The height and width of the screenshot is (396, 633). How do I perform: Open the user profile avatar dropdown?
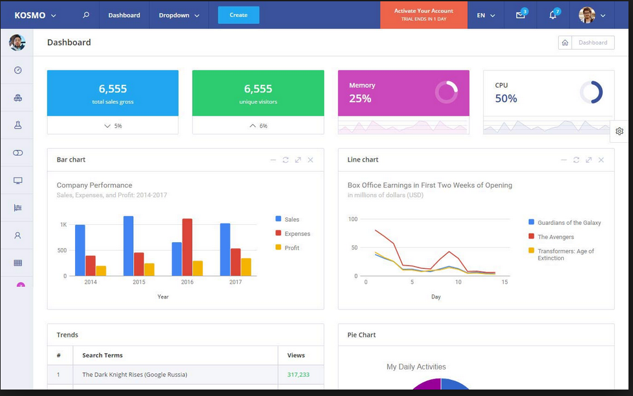coord(592,16)
